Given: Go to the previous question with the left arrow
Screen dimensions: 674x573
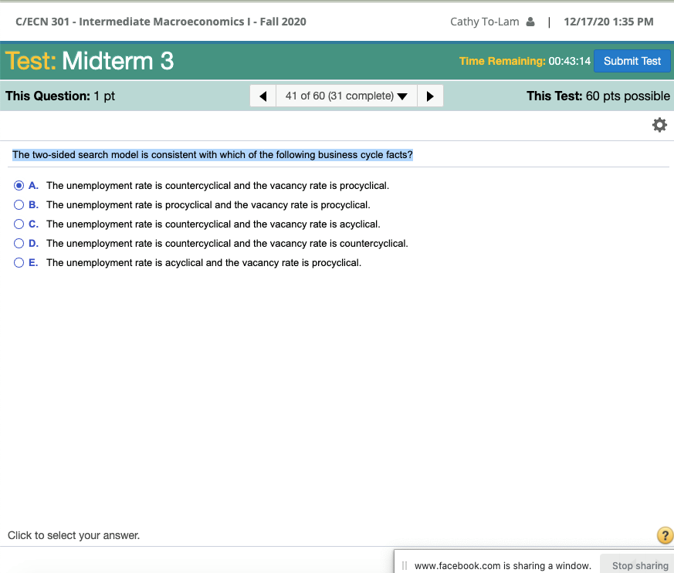Looking at the screenshot, I should [x=262, y=95].
